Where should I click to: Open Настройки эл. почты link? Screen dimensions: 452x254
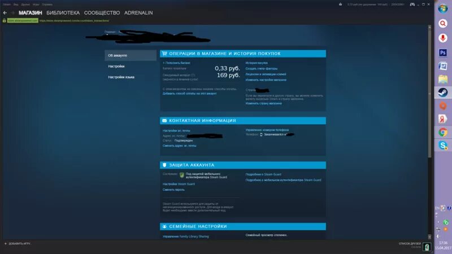coord(176,131)
